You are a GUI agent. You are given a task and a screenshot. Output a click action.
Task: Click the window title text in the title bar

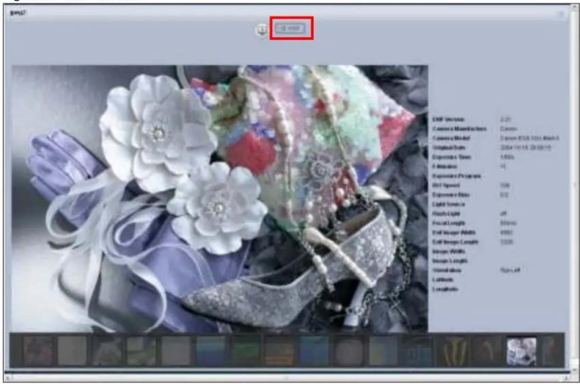pyautogui.click(x=18, y=13)
